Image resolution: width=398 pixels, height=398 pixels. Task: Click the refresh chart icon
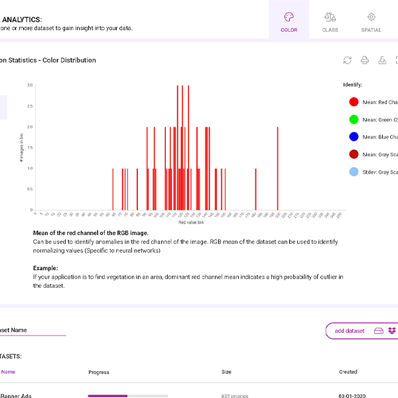[347, 60]
